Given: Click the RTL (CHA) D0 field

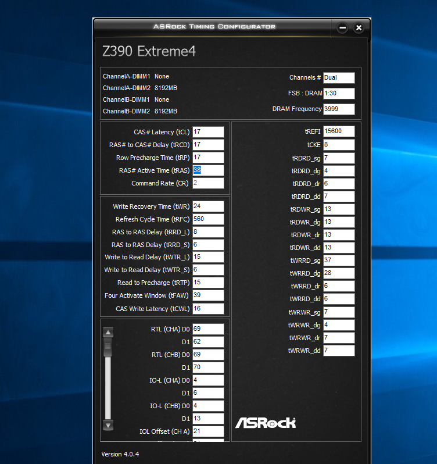Looking at the screenshot, I should 208,329.
